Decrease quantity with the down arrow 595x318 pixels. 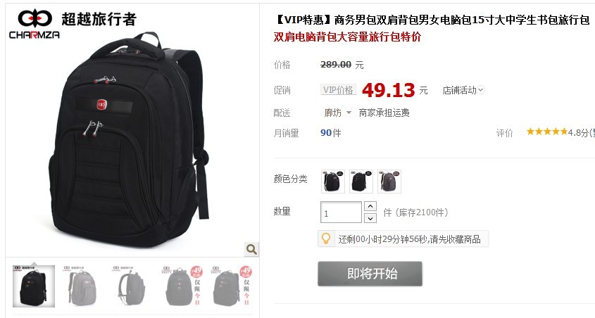coord(370,218)
